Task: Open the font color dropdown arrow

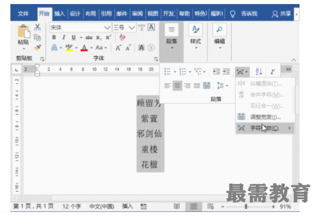Action: [x=91, y=47]
